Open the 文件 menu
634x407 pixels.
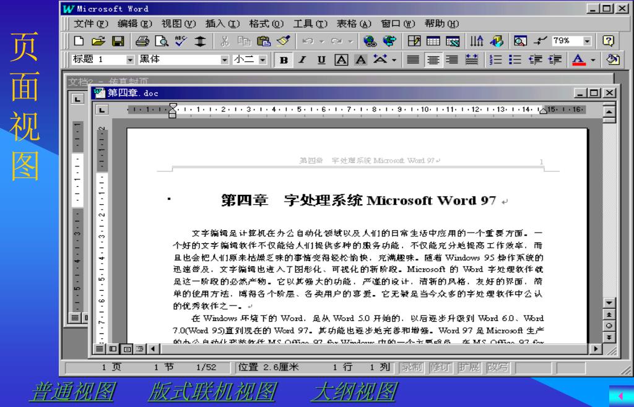click(90, 24)
